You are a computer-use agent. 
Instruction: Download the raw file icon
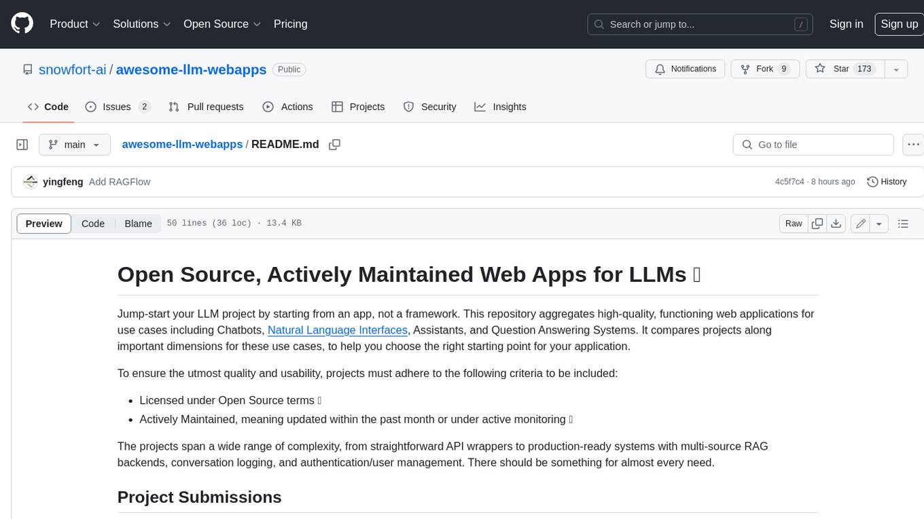coord(836,223)
